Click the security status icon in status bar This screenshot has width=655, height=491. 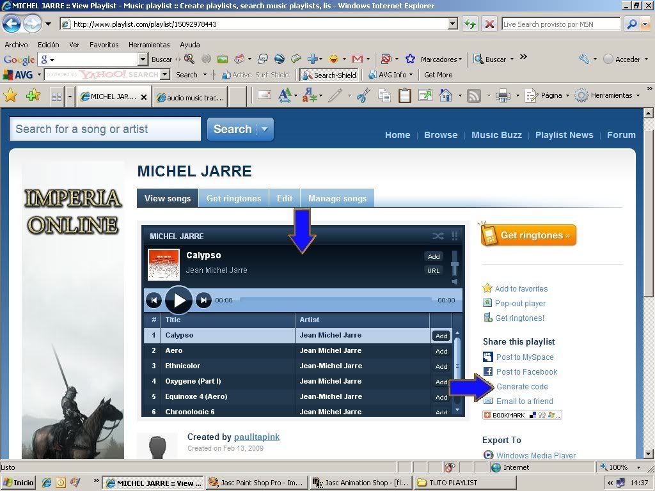pos(450,467)
